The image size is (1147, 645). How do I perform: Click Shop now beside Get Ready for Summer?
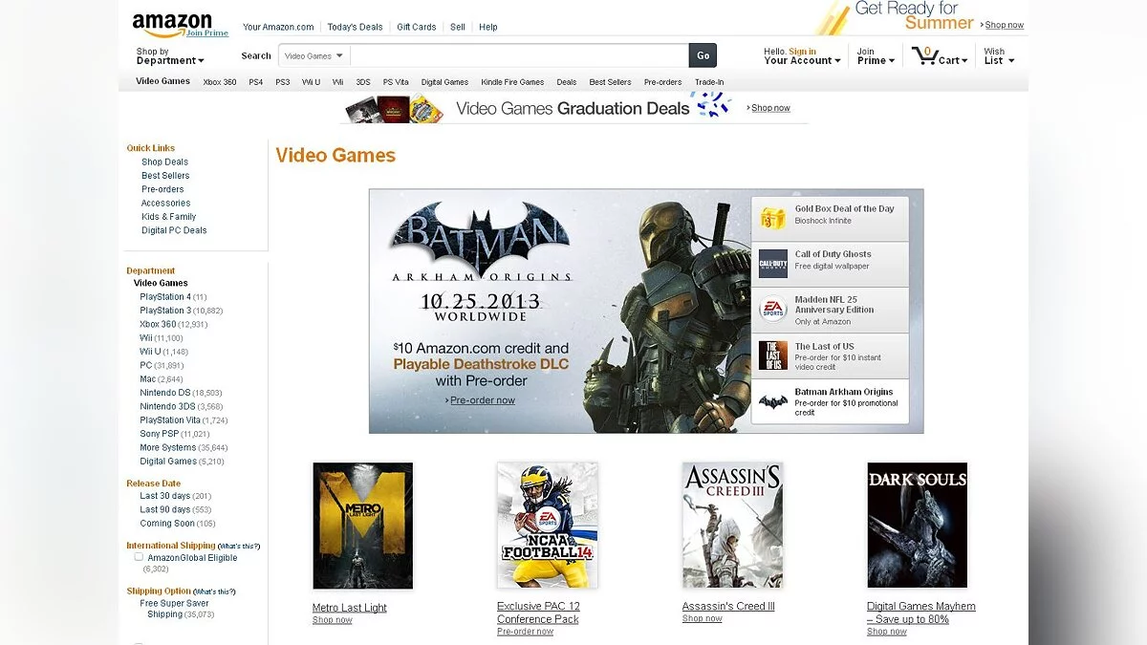click(x=1005, y=25)
